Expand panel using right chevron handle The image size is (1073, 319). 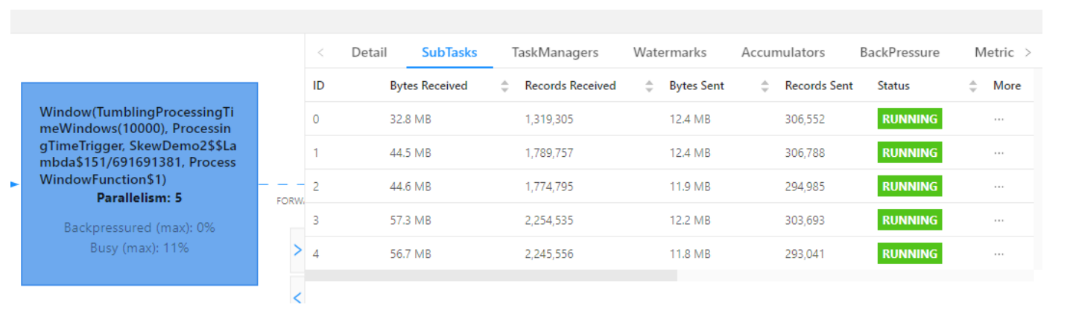tap(297, 250)
